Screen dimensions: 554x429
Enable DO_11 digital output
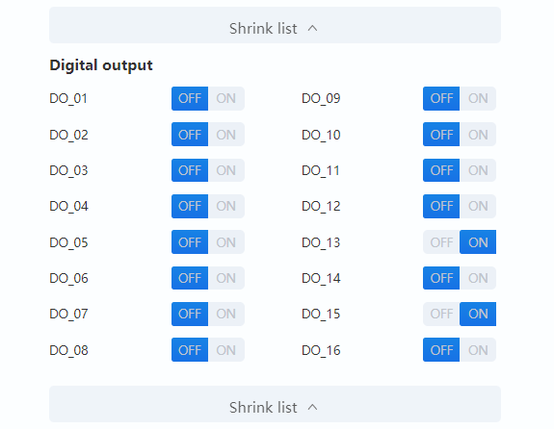(x=478, y=170)
